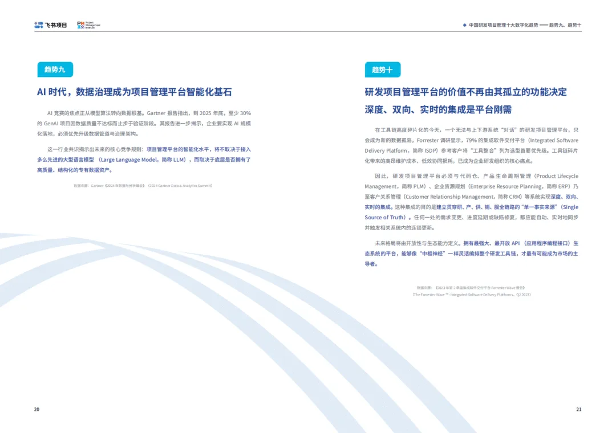Viewport: 616px width, 433px height.
Task: Click the line 化落地，必须优先升级数据管道与治理架构
Action: coord(88,134)
